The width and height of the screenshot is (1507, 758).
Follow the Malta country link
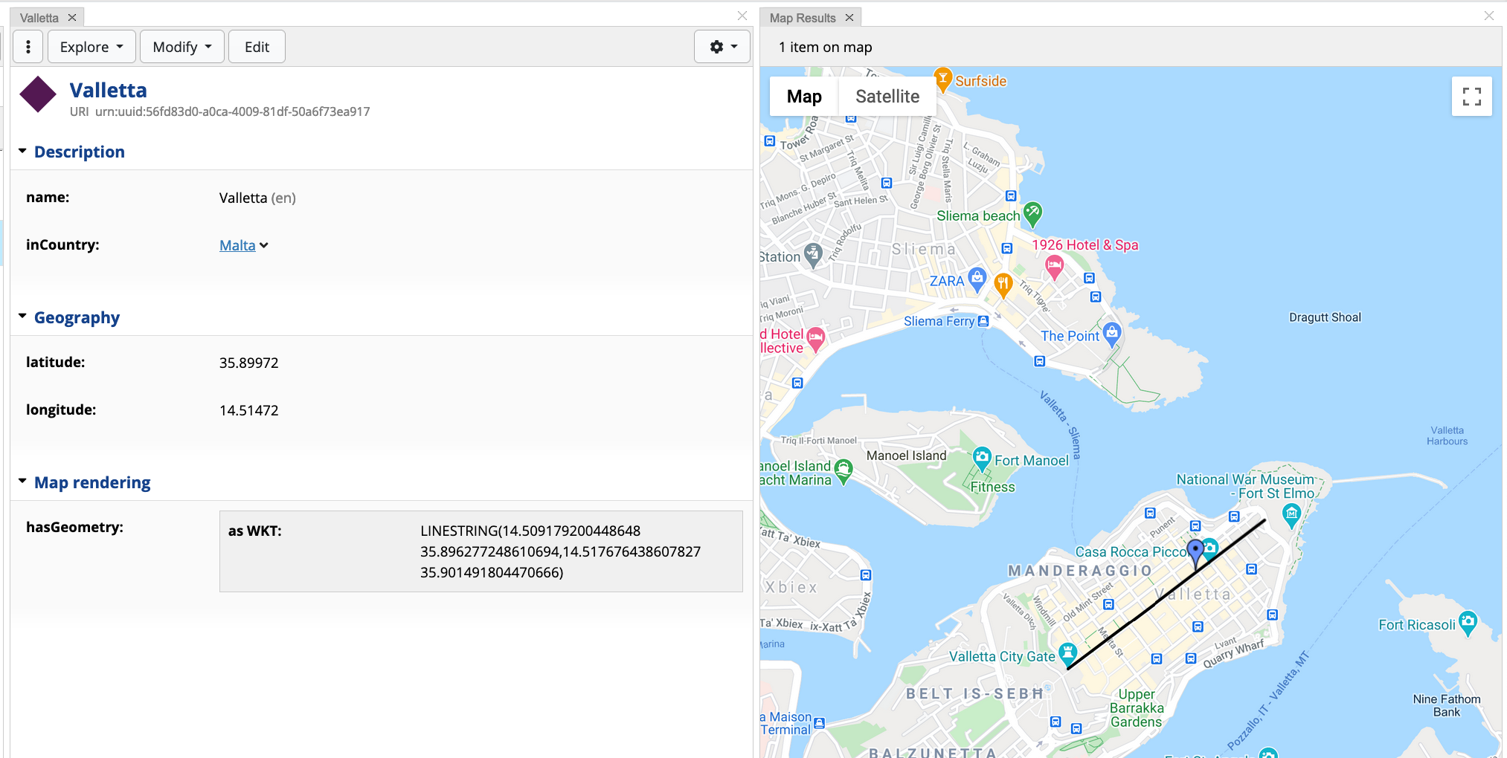(x=237, y=245)
